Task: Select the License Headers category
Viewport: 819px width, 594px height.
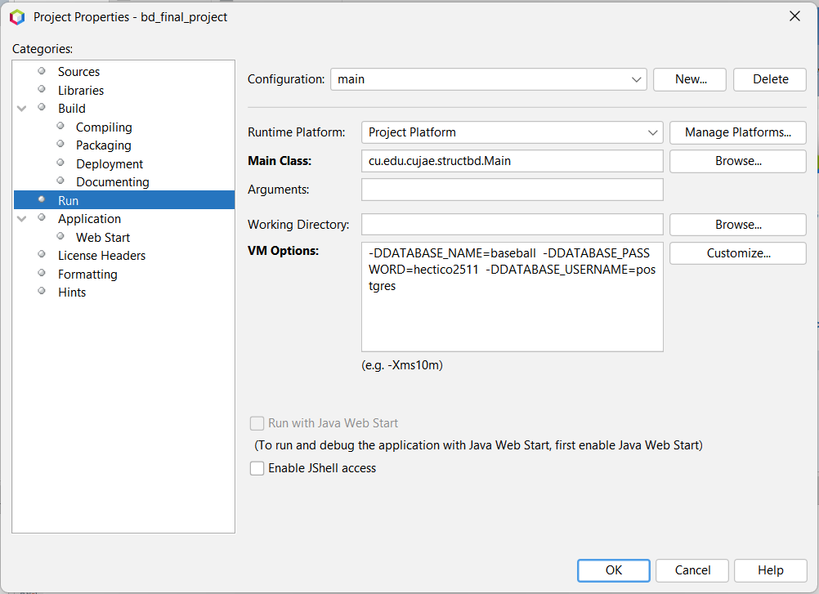Action: pos(101,255)
